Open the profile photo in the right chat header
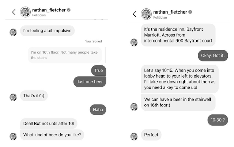Image resolution: width=234 pixels, height=147 pixels. point(146,14)
